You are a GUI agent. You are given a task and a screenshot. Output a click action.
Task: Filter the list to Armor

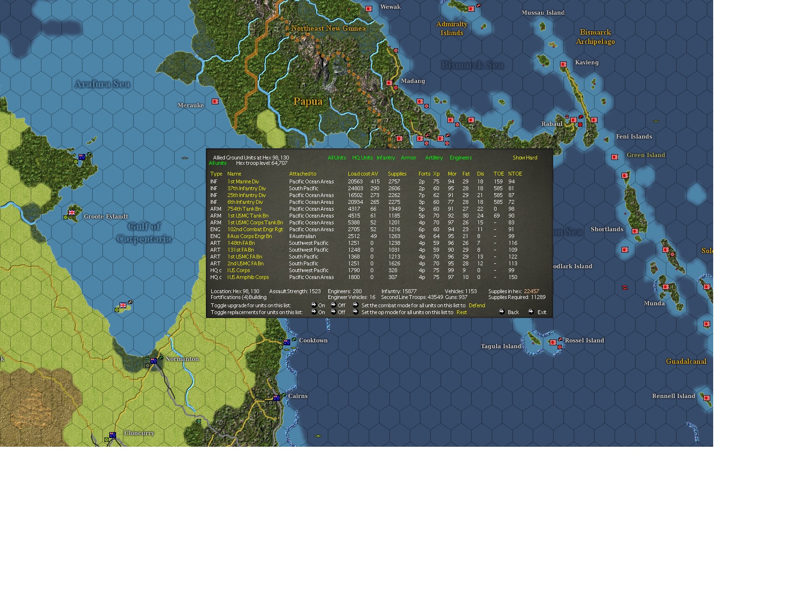(408, 158)
